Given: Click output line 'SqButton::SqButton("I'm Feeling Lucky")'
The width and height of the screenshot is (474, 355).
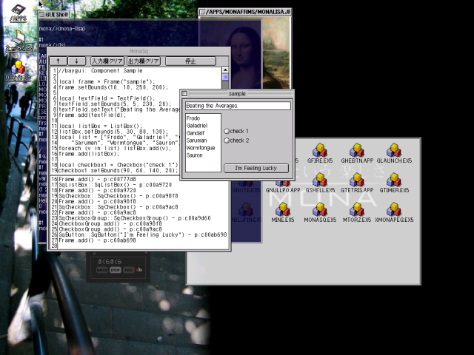Looking at the screenshot, I should (143, 234).
